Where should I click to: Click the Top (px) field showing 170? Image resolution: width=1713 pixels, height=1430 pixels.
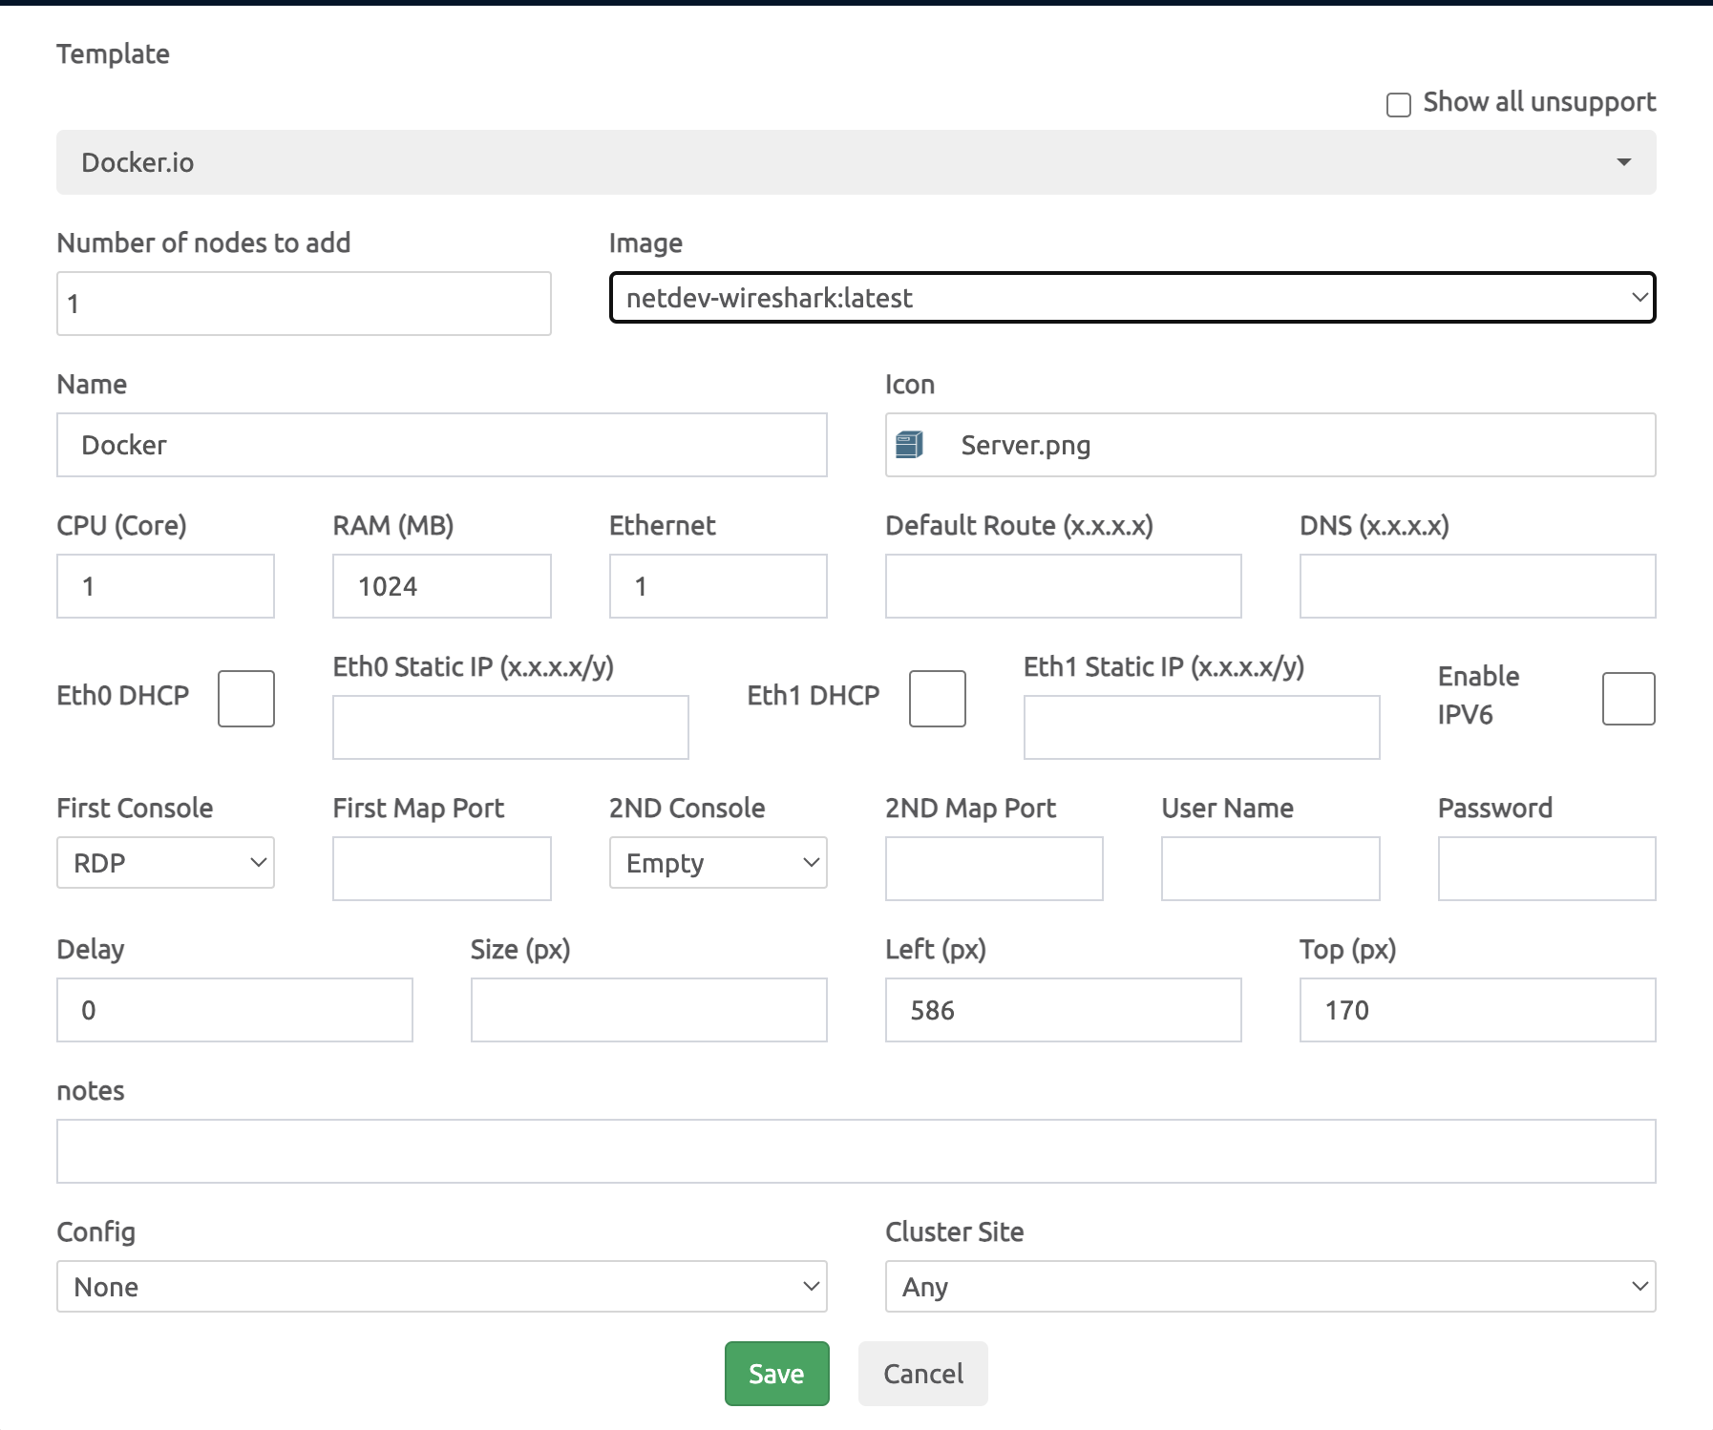tap(1478, 1010)
